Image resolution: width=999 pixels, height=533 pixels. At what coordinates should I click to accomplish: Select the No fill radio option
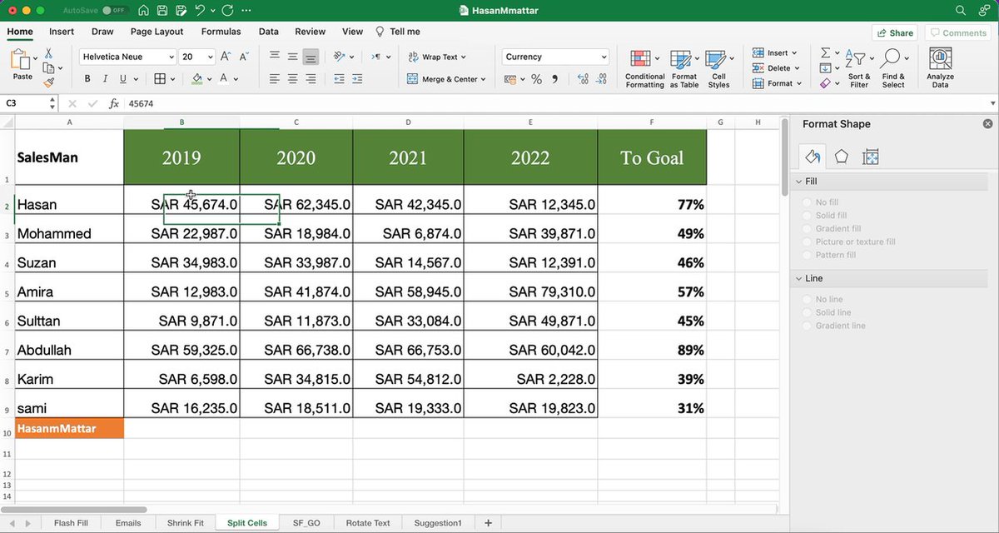click(807, 202)
